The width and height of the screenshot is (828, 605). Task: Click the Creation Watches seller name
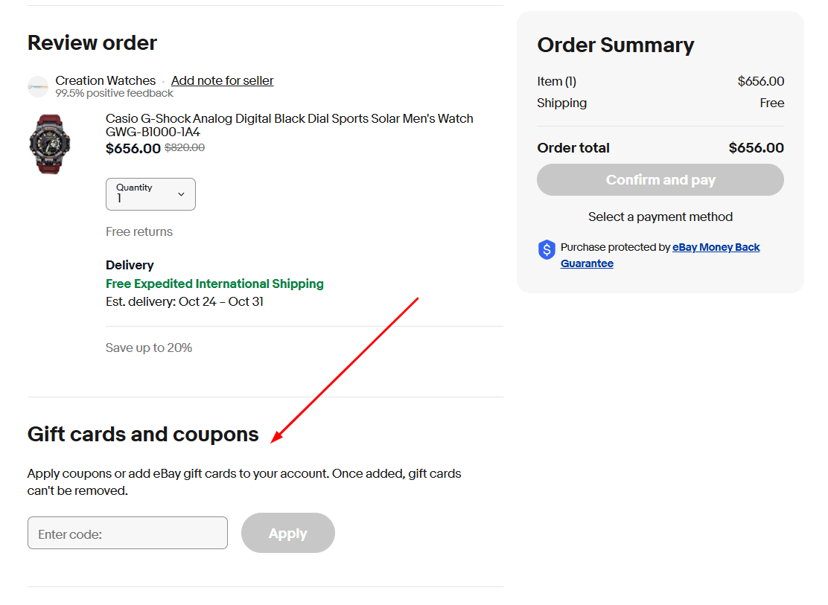105,80
